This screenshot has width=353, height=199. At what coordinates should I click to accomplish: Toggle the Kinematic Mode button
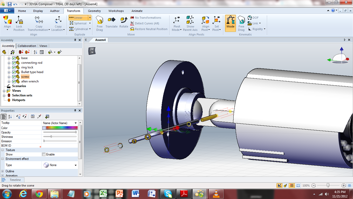pos(230,23)
